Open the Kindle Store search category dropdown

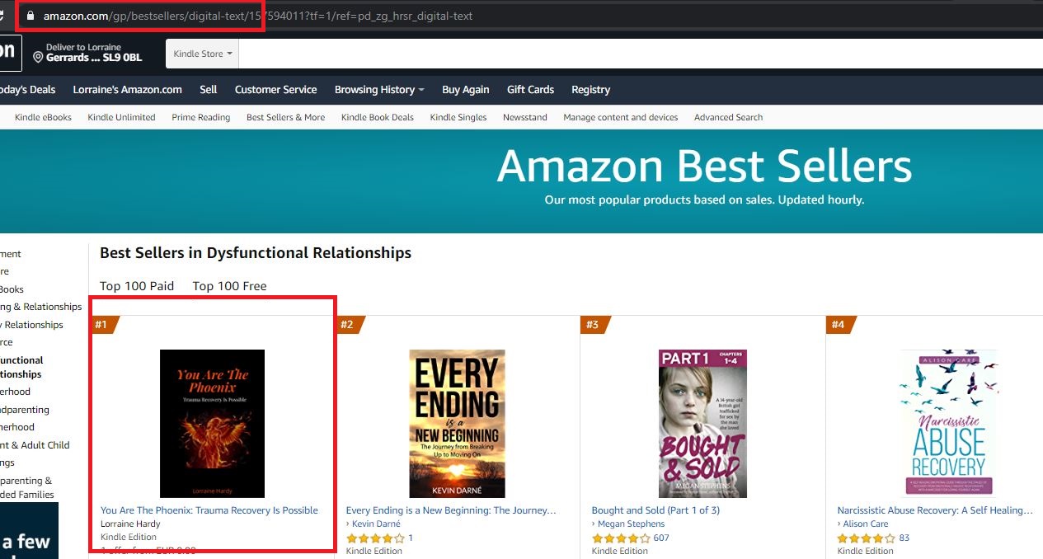[x=203, y=54]
